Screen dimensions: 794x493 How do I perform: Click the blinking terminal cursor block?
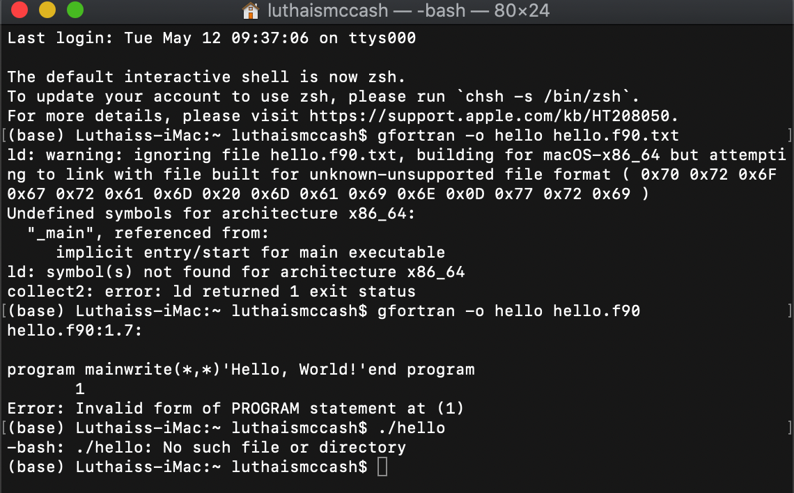[382, 467]
